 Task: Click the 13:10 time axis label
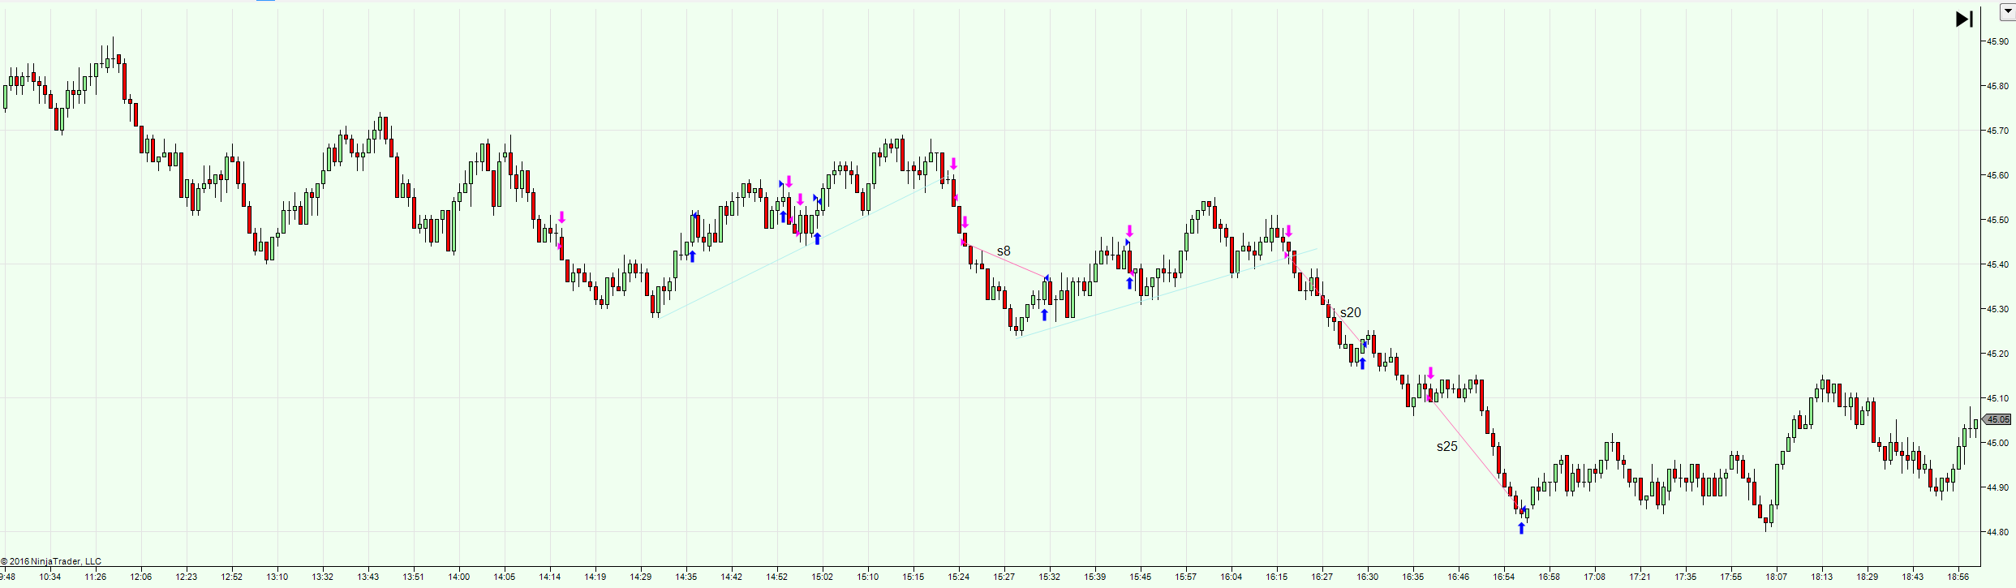point(277,577)
